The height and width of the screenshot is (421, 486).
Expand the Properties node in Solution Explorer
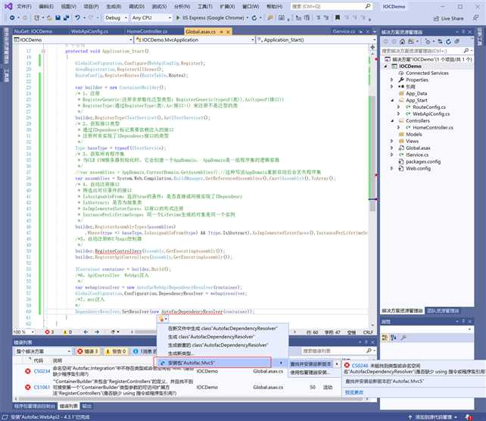[392, 80]
